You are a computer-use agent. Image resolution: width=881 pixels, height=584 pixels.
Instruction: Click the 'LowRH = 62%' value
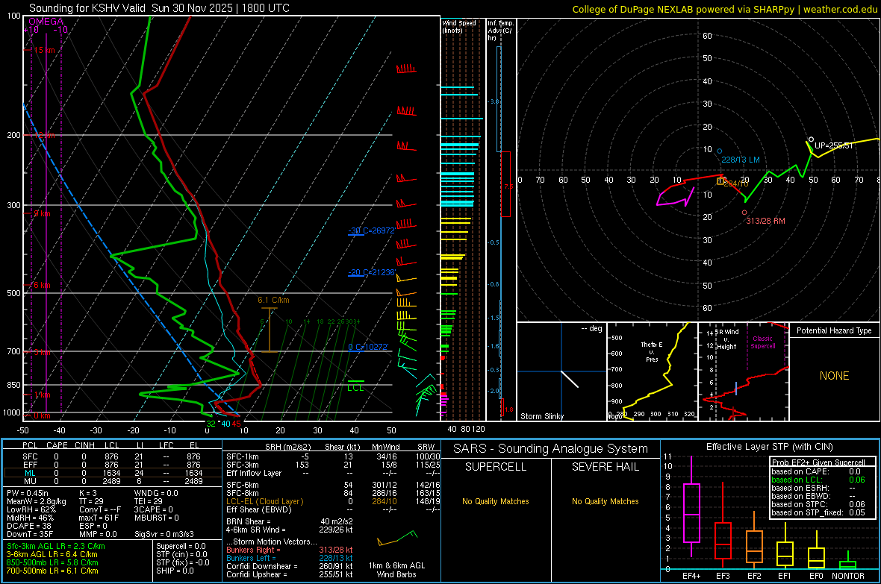[x=31, y=509]
